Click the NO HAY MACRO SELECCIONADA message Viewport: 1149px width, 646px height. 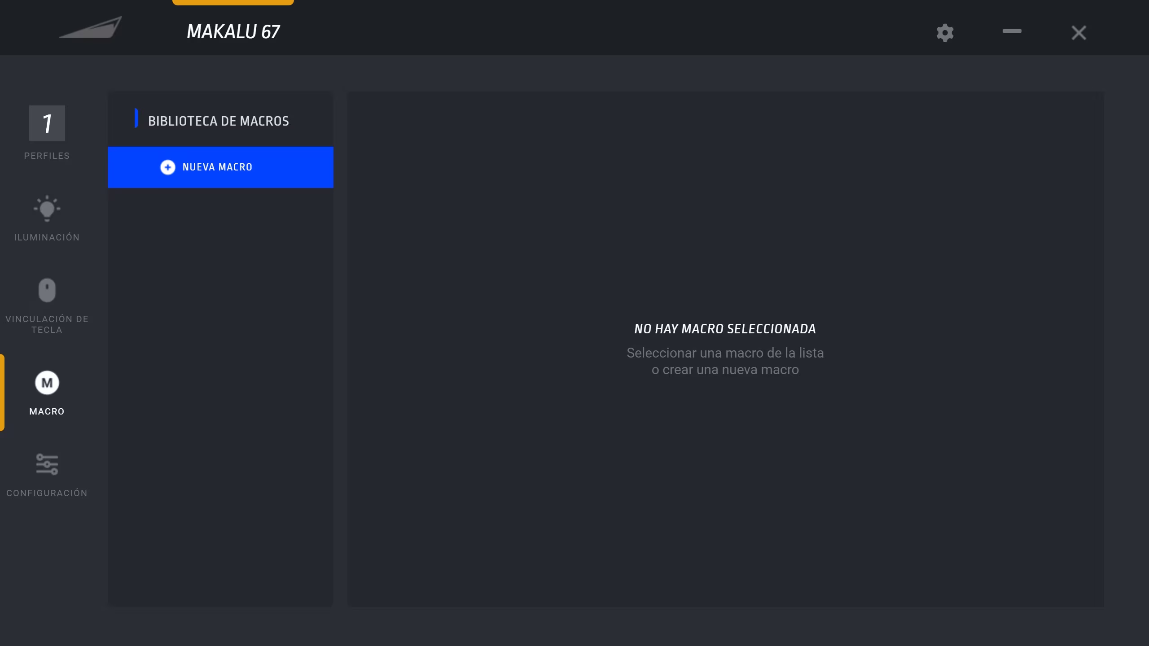pos(725,329)
